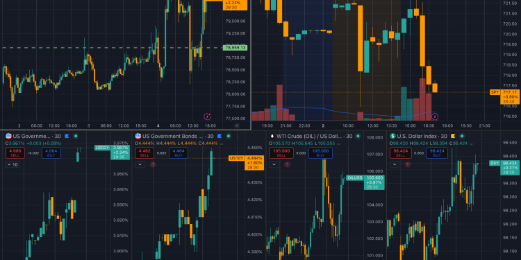This screenshot has height=260, width=521.
Task: Click the green market status dot on the WTI Crude chart
Action: 358,136
